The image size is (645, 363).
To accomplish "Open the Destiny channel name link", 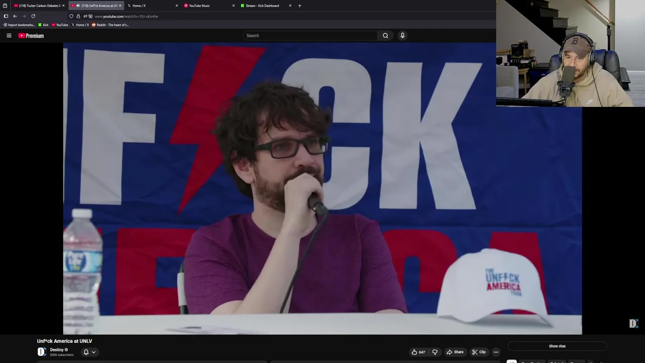I will pyautogui.click(x=57, y=350).
